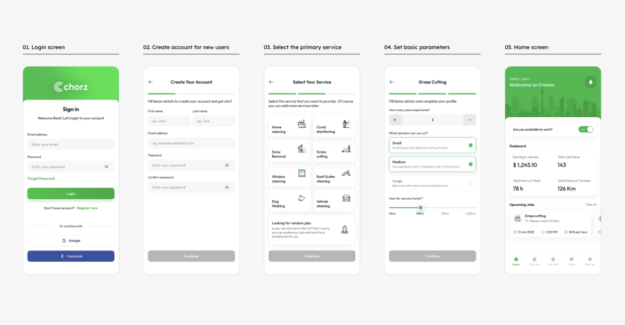Decrease years of experience with minus button
Image resolution: width=625 pixels, height=325 pixels.
[x=470, y=120]
